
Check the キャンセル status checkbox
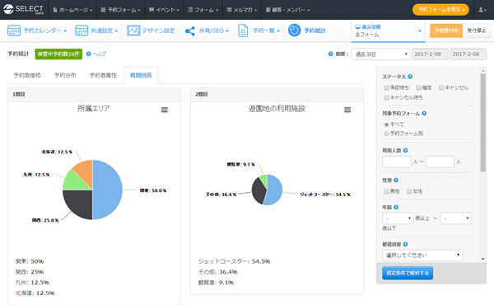[441, 87]
